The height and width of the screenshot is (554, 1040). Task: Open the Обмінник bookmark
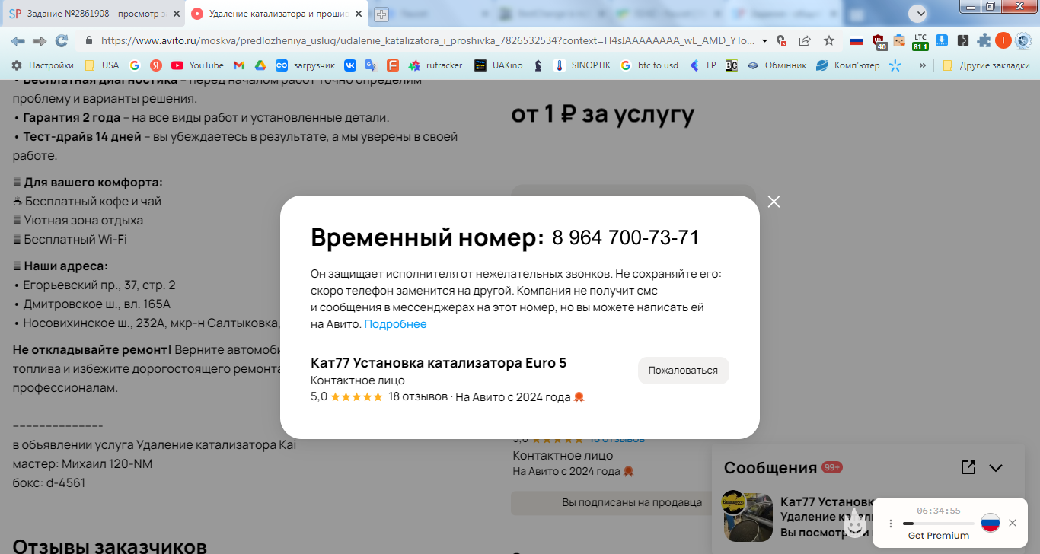pyautogui.click(x=777, y=65)
